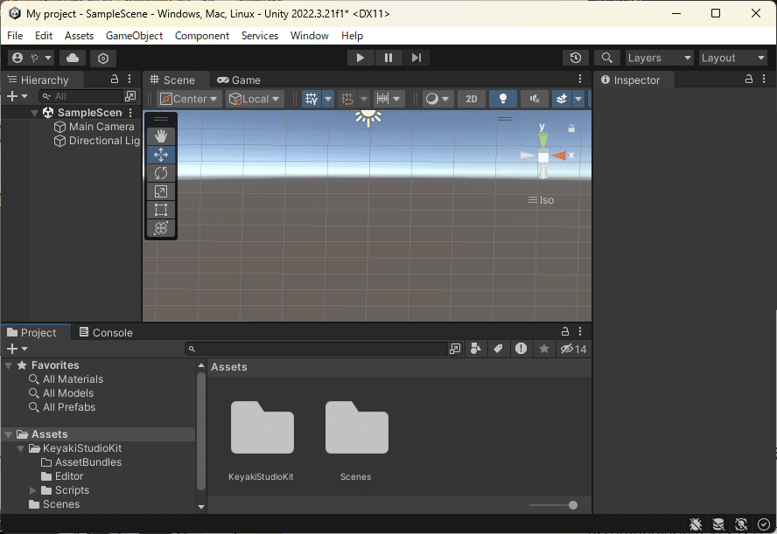Image resolution: width=777 pixels, height=534 pixels.
Task: Open the Layout dropdown
Action: 732,58
